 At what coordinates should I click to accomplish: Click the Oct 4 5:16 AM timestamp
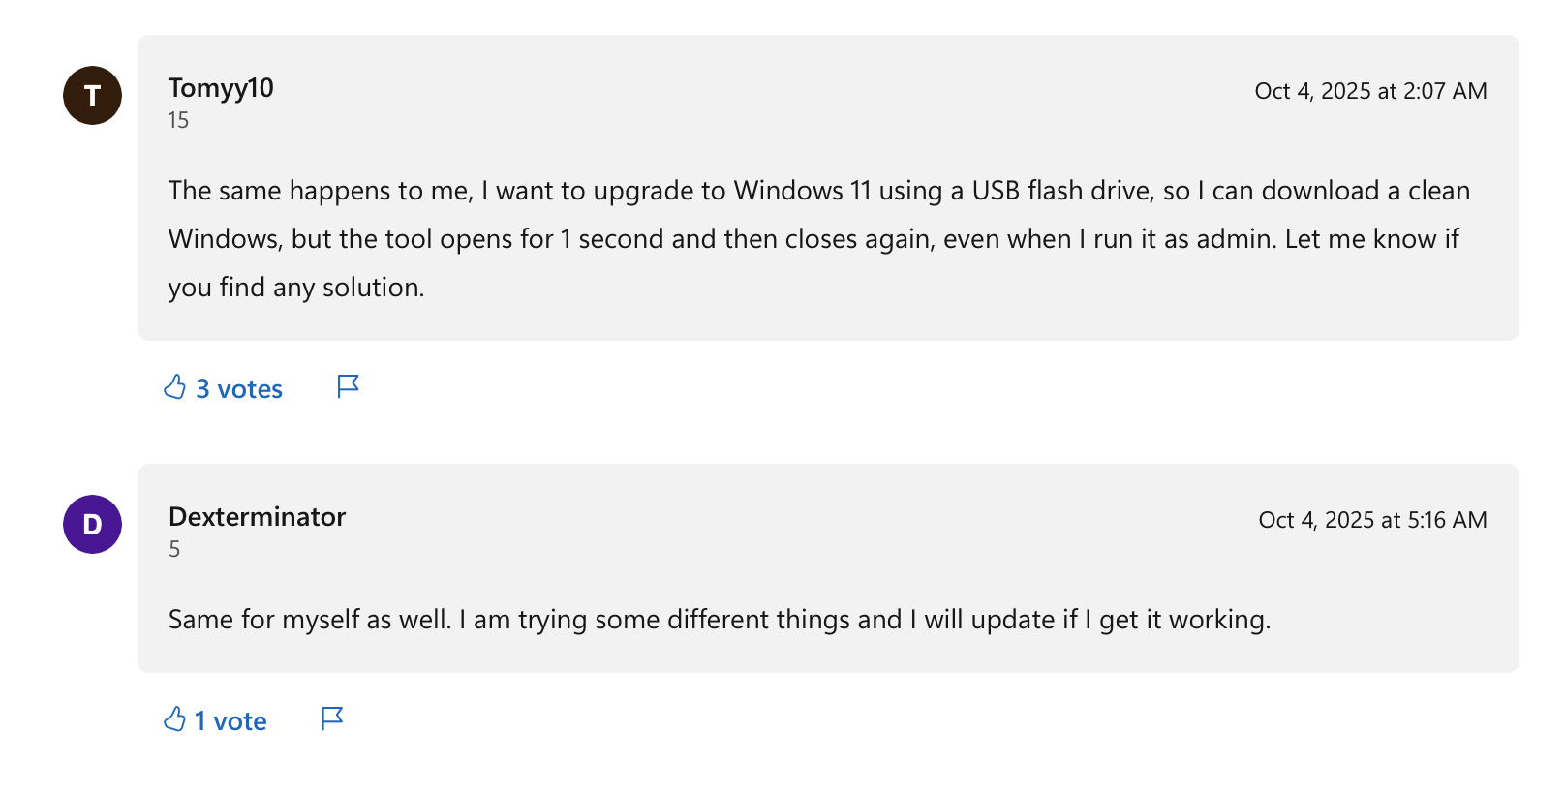pyautogui.click(x=1371, y=520)
